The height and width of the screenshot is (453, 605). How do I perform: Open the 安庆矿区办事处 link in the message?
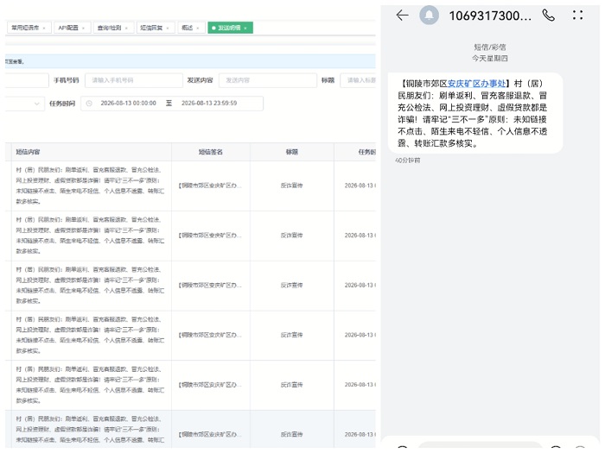coord(476,84)
